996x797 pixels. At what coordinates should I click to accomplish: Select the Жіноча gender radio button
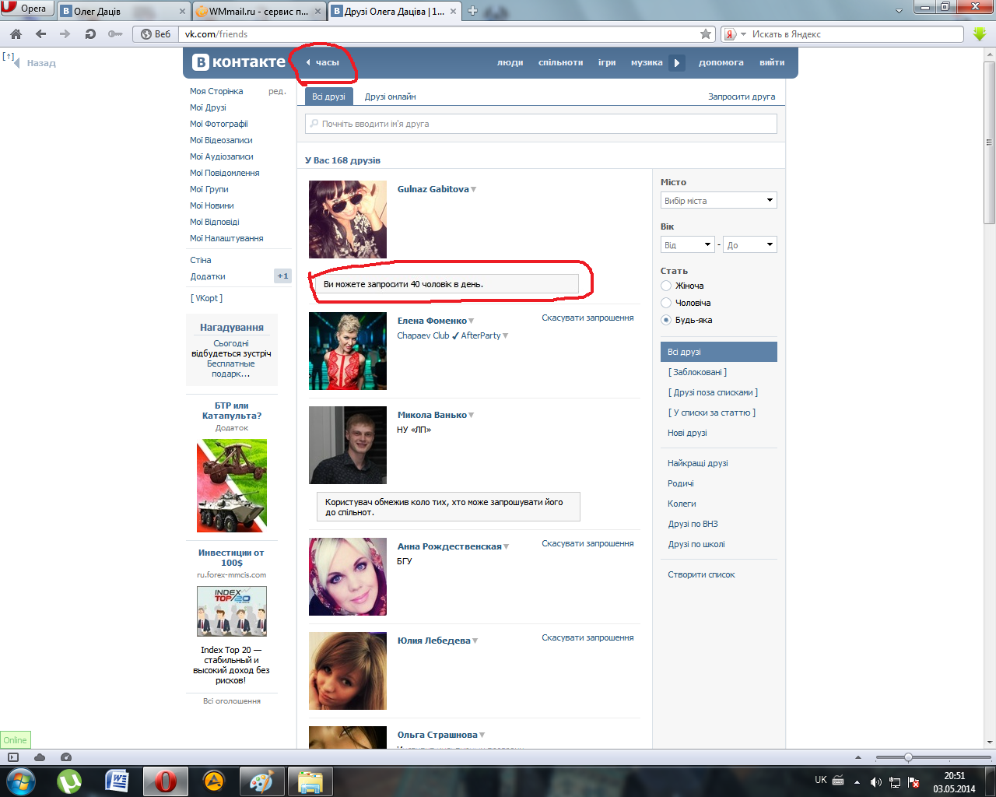(x=666, y=286)
